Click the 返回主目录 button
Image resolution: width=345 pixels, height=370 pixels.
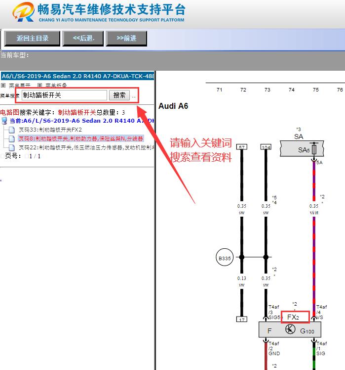[x=32, y=38]
